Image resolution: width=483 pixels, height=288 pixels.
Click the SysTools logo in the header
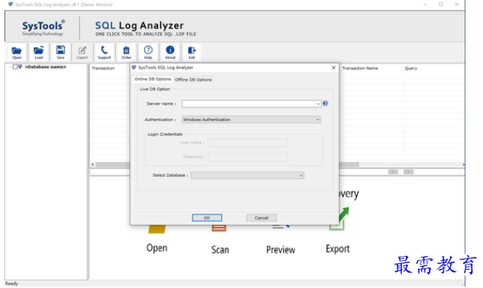[43, 28]
